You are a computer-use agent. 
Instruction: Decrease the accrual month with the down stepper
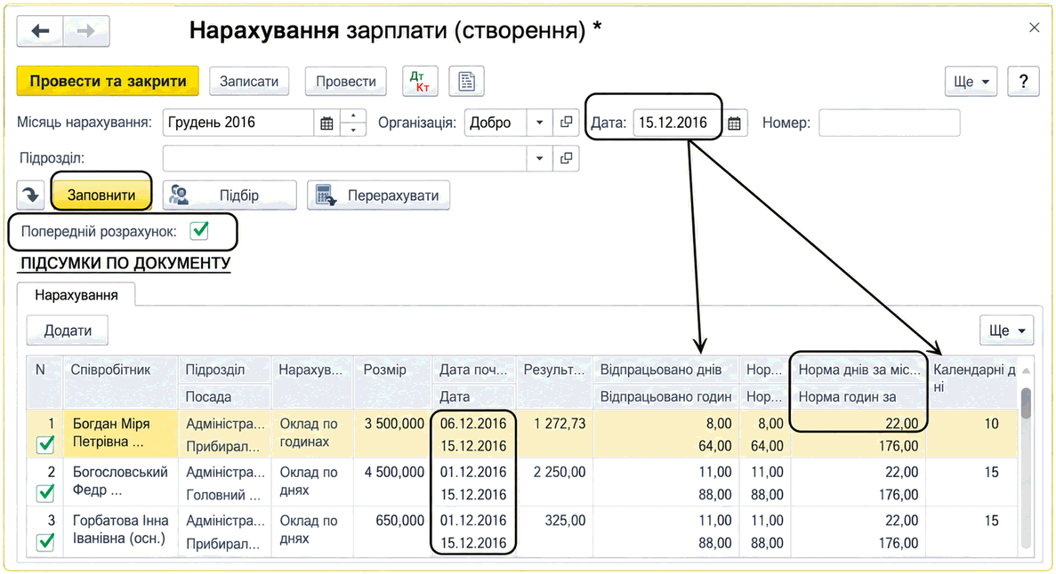tap(353, 130)
